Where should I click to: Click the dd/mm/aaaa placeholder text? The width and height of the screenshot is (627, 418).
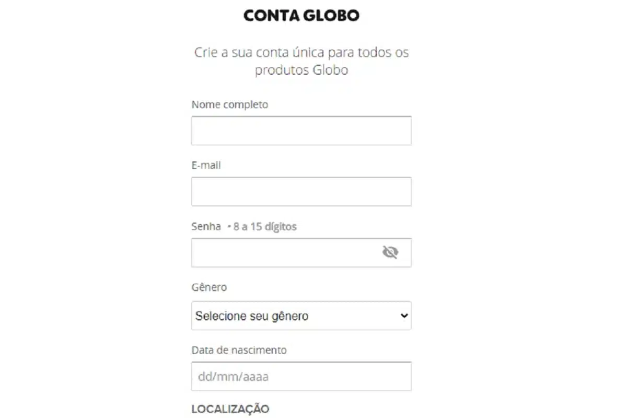(x=233, y=376)
